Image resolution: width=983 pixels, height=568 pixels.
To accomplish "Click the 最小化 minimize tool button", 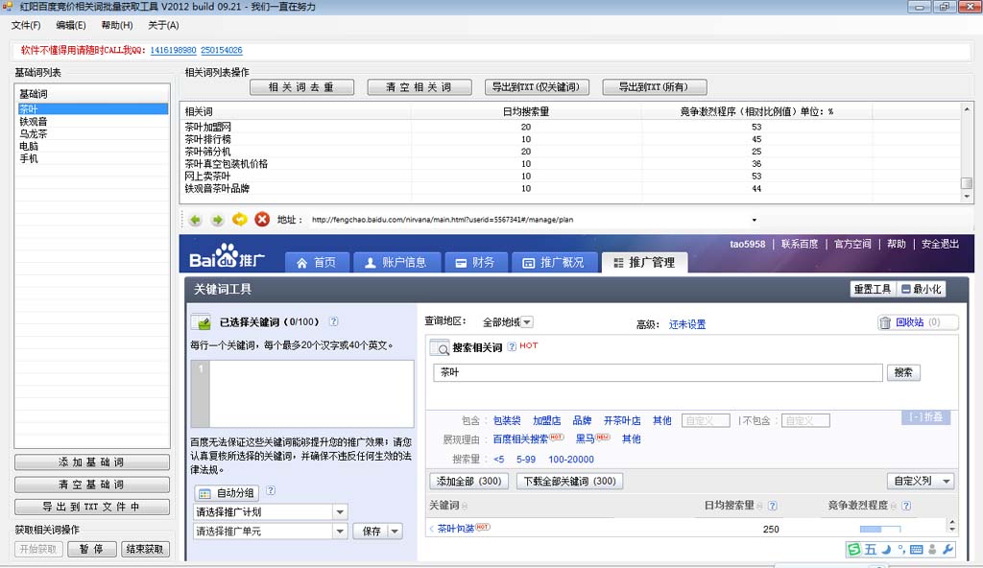I will (x=921, y=289).
